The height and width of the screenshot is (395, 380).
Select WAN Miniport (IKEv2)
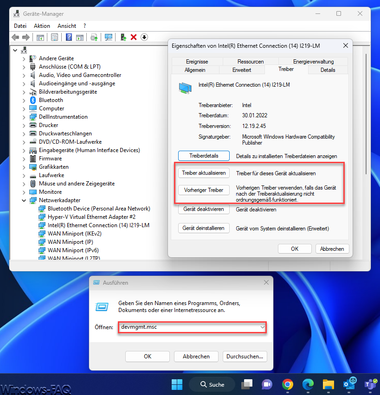[x=75, y=234]
